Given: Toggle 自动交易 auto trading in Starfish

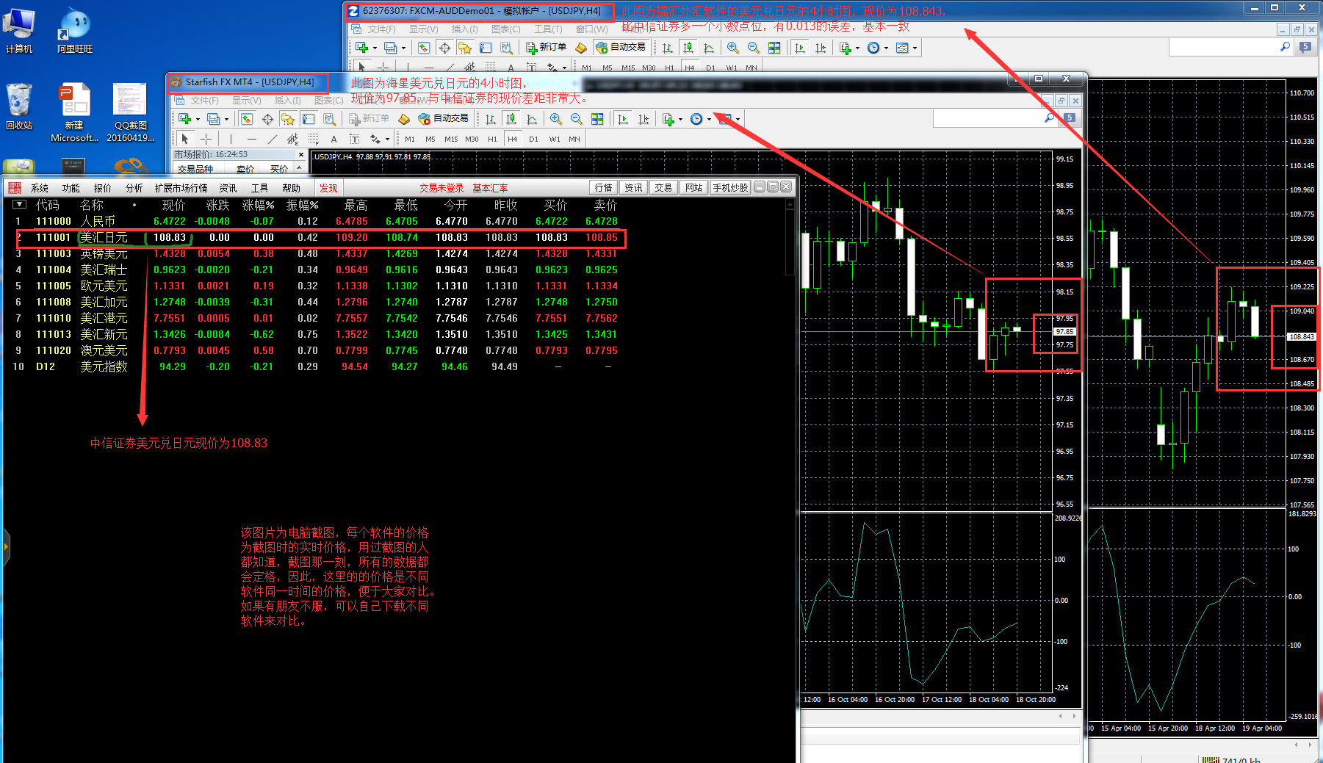Looking at the screenshot, I should pos(443,119).
